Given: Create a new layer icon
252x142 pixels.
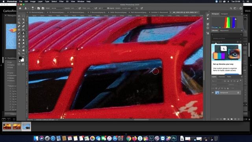Looking at the screenshot, I should [235, 119].
